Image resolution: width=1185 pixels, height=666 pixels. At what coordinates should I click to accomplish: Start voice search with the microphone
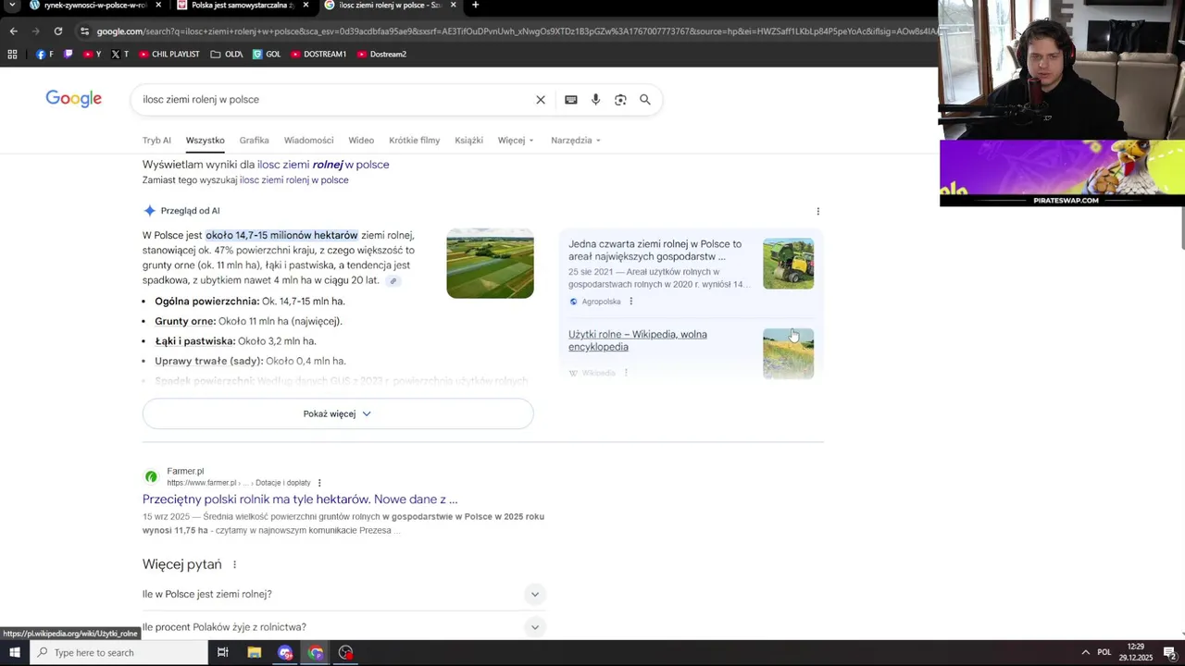[x=595, y=100]
